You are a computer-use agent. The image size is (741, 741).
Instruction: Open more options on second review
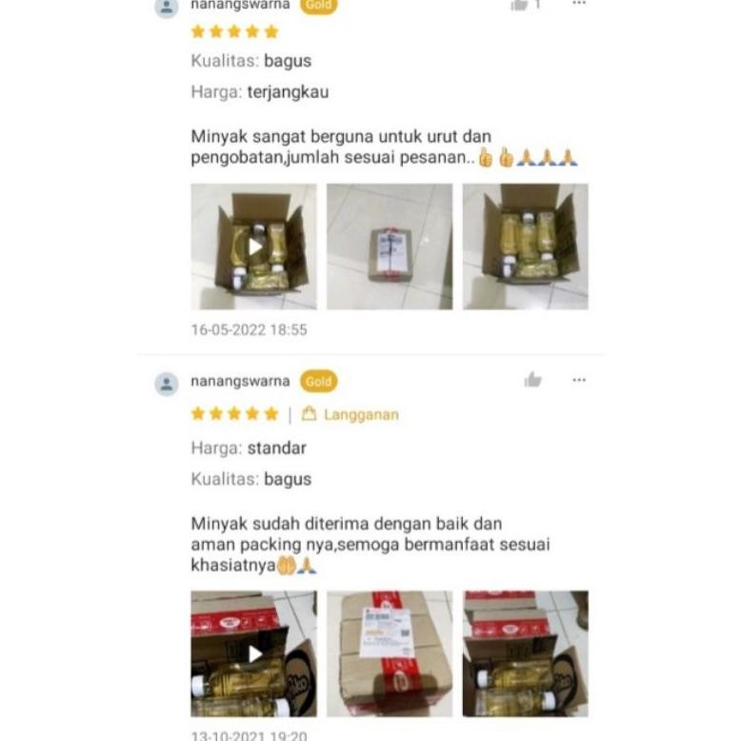pyautogui.click(x=579, y=380)
